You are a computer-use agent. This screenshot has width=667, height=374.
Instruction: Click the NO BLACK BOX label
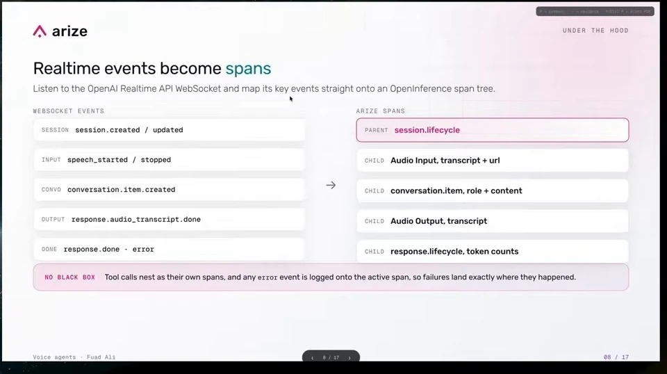pyautogui.click(x=69, y=277)
